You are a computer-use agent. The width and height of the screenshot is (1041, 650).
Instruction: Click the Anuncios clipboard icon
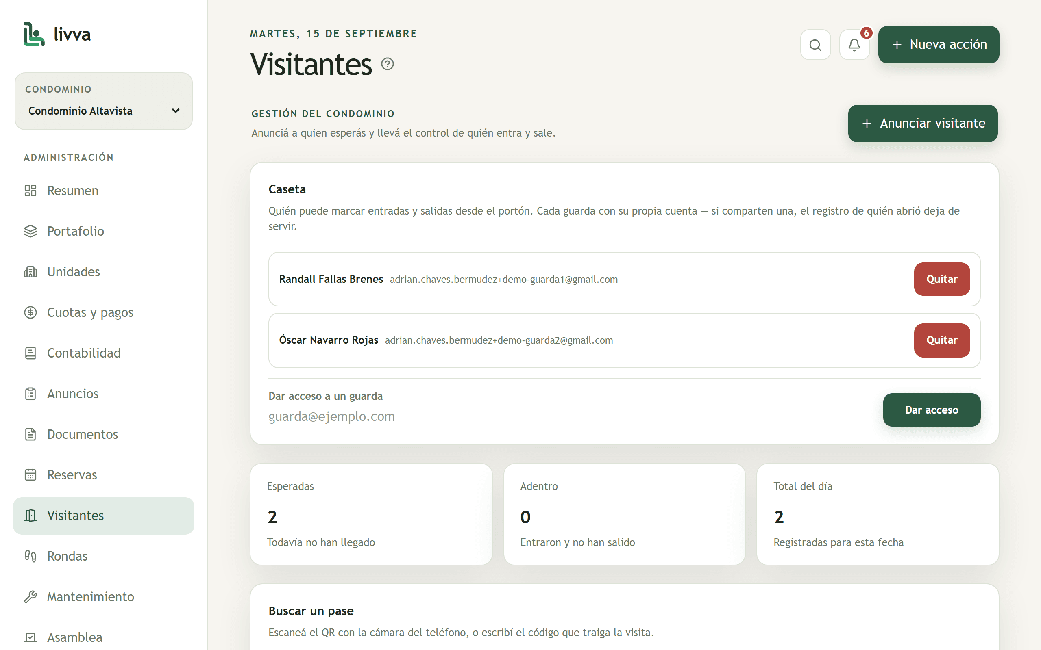[30, 394]
